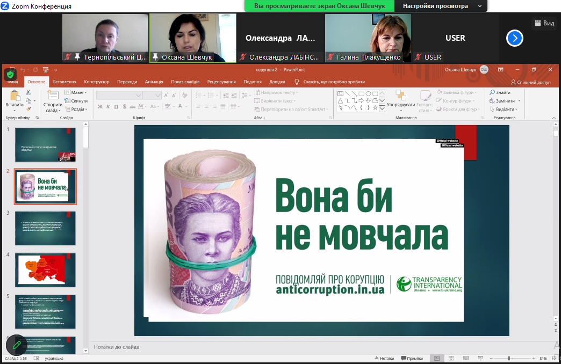Expand the shapes gallery more arrow
This screenshot has width=561, height=364.
click(382, 108)
